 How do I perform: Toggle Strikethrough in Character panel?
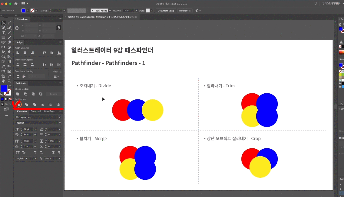coord(59,152)
